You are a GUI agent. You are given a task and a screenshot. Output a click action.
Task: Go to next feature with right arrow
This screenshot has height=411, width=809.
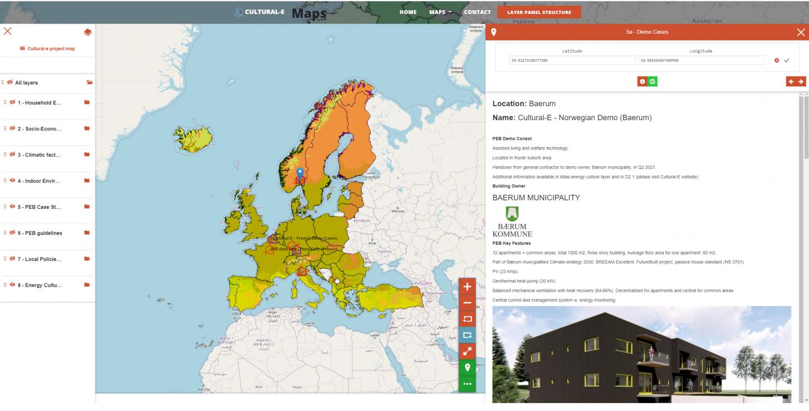pos(801,81)
